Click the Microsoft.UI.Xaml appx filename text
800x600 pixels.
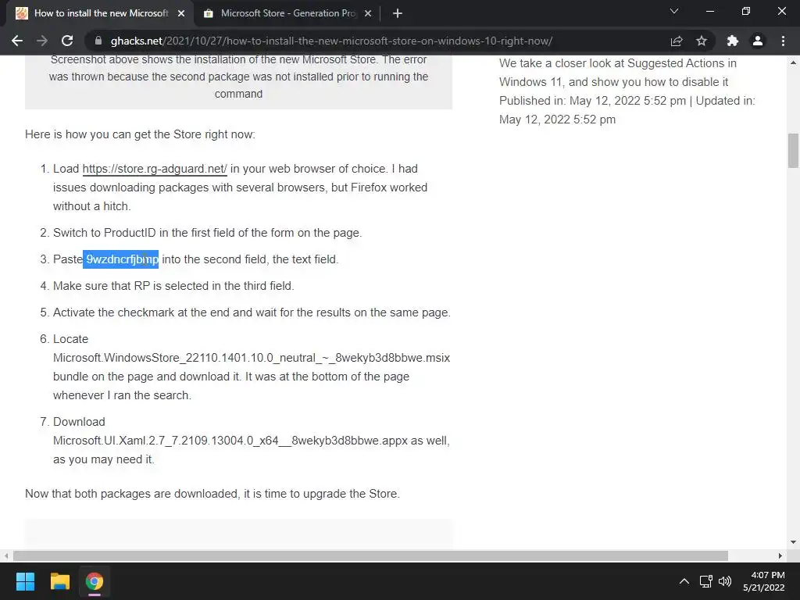(230, 441)
